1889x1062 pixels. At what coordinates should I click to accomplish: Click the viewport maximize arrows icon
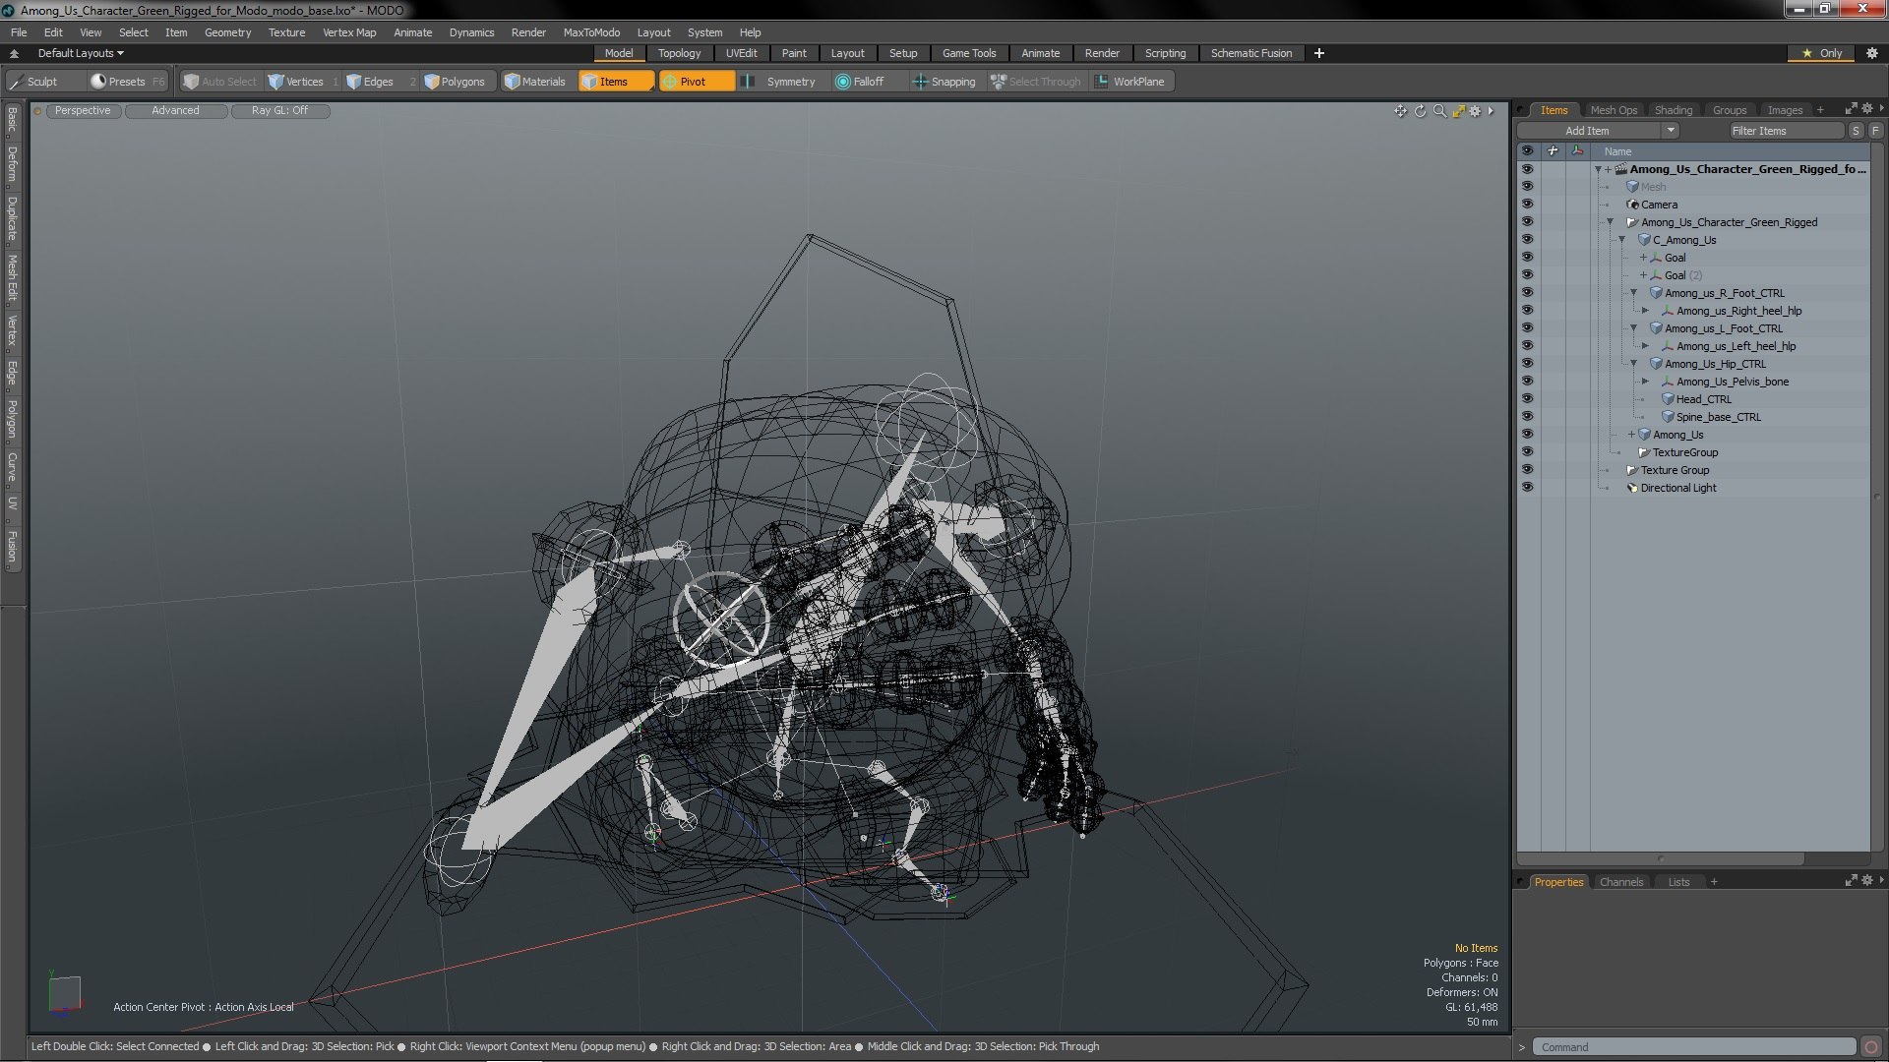[x=1458, y=111]
